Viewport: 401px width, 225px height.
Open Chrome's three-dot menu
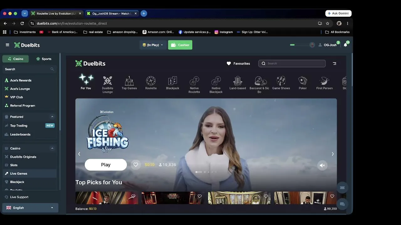(347, 23)
